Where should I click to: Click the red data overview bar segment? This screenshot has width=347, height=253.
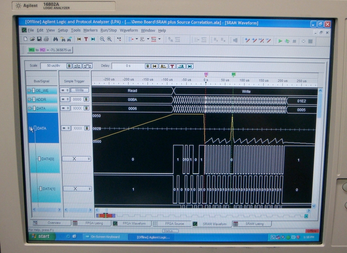pos(106,215)
